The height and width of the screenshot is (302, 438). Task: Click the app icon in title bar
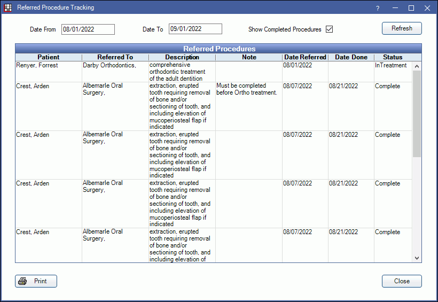click(8, 8)
